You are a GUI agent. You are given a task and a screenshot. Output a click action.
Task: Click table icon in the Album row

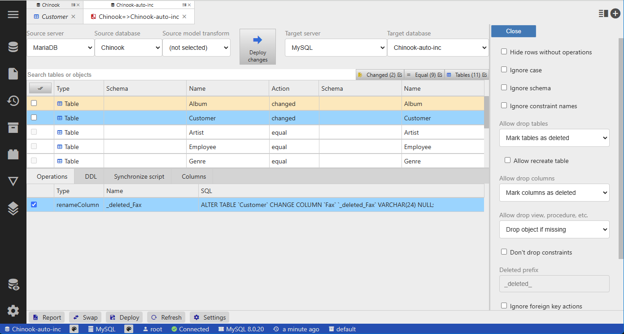[60, 104]
